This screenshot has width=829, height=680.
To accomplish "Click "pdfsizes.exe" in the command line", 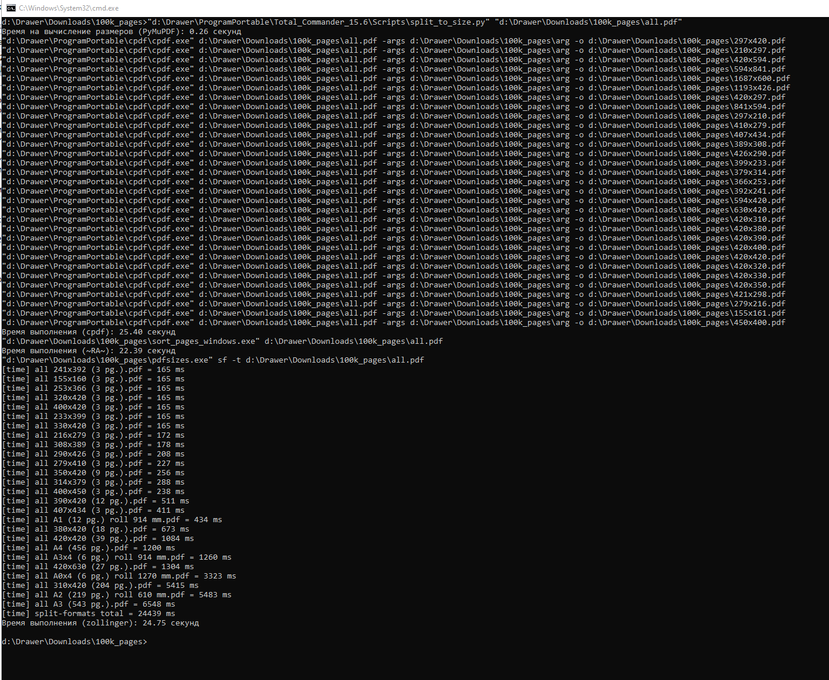I will pos(180,360).
